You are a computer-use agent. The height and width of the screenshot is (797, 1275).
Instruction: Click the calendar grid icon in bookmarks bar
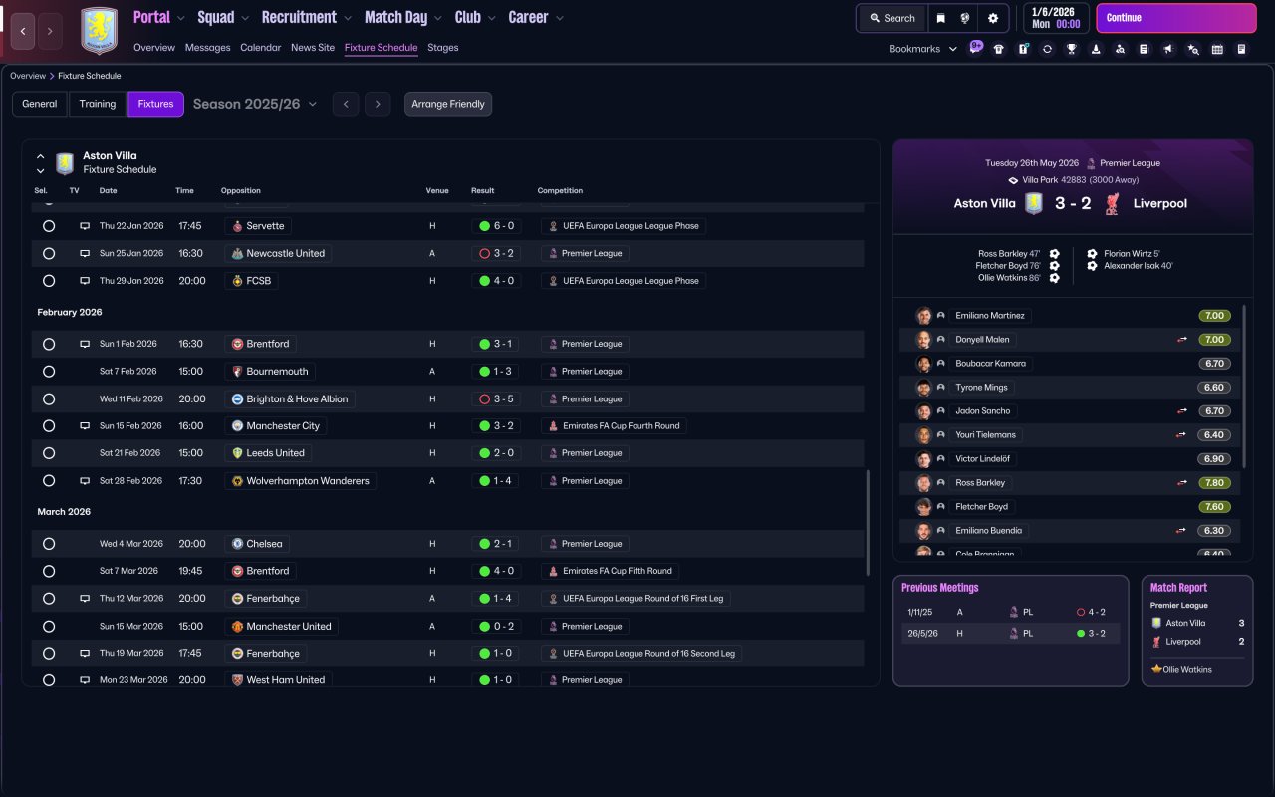click(x=1217, y=49)
